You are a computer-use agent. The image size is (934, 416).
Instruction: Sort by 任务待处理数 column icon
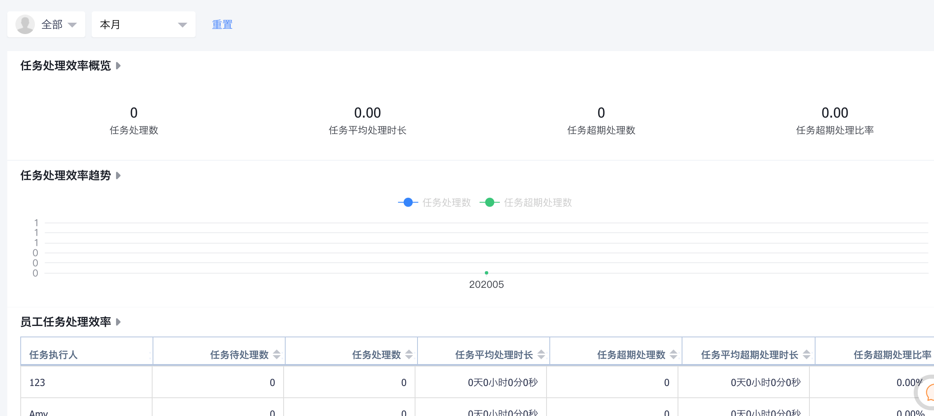277,354
